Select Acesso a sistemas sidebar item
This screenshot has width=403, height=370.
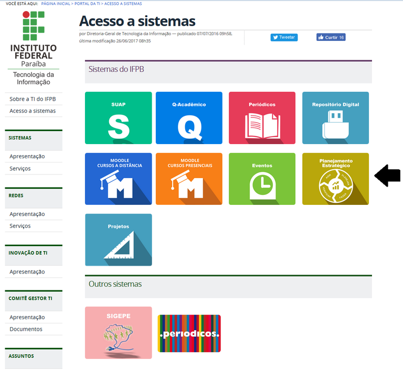[x=33, y=111]
